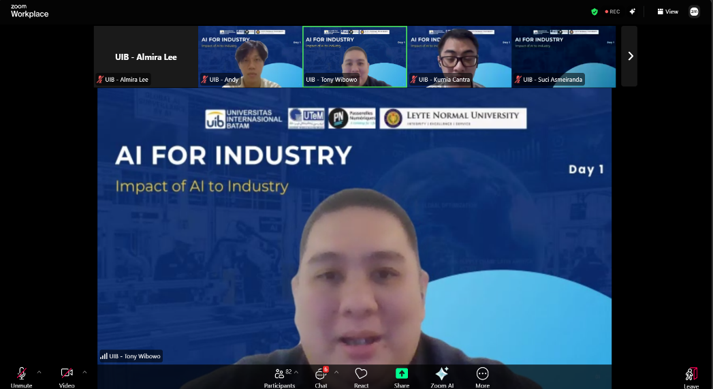This screenshot has height=389, width=713.
Task: Click the Zoom Workplace logo
Action: click(29, 11)
